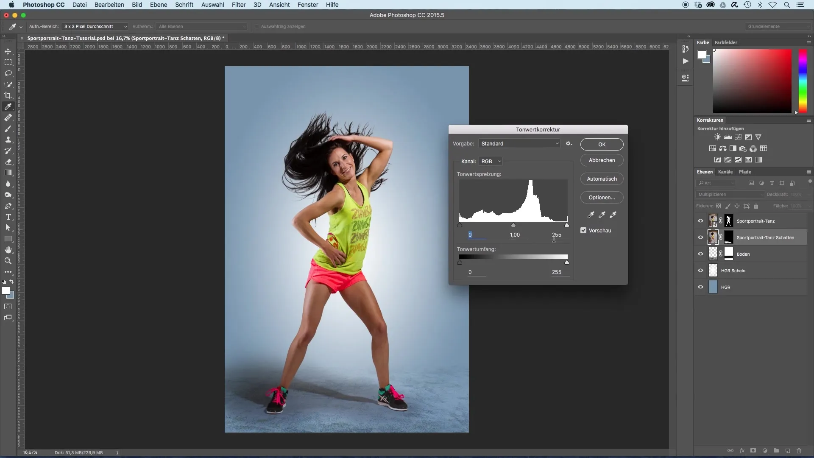Toggle Auswahlring anzeigen checkbox
Viewport: 814px width, 458px height.
(257, 26)
